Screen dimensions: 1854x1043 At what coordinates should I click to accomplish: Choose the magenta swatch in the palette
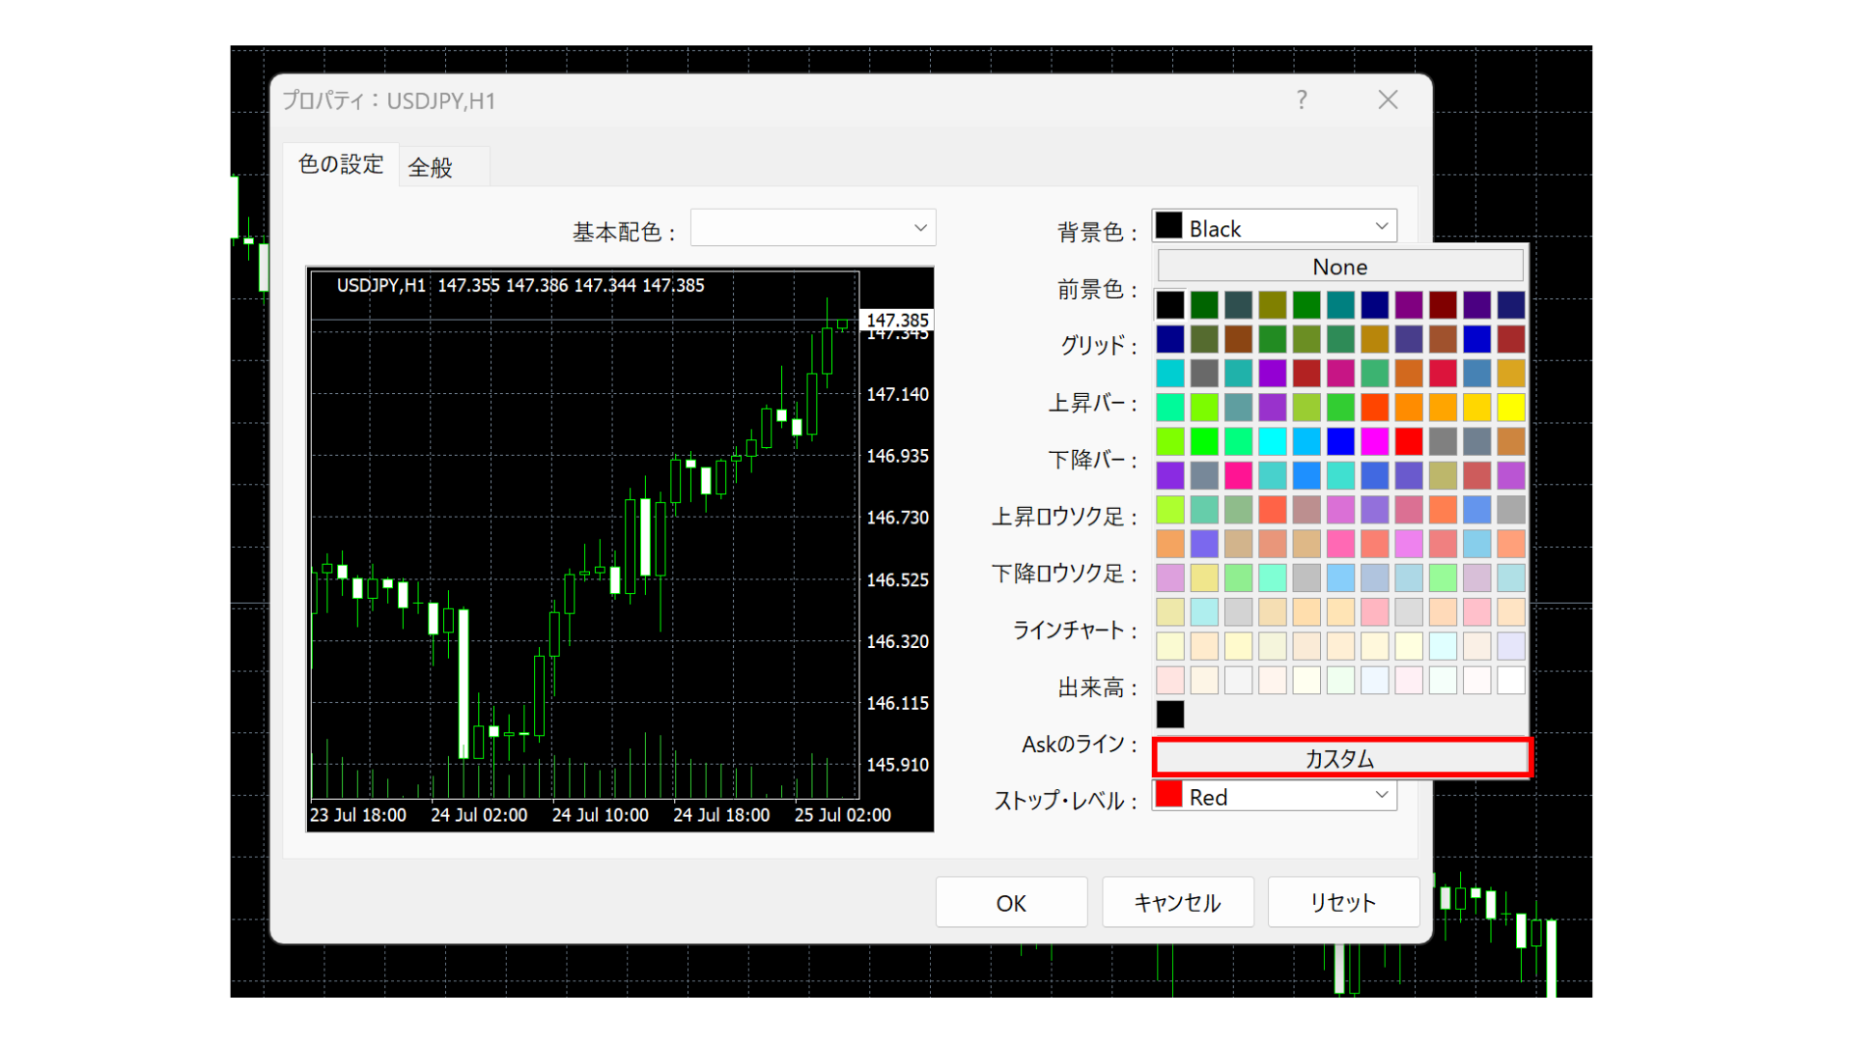pos(1375,441)
